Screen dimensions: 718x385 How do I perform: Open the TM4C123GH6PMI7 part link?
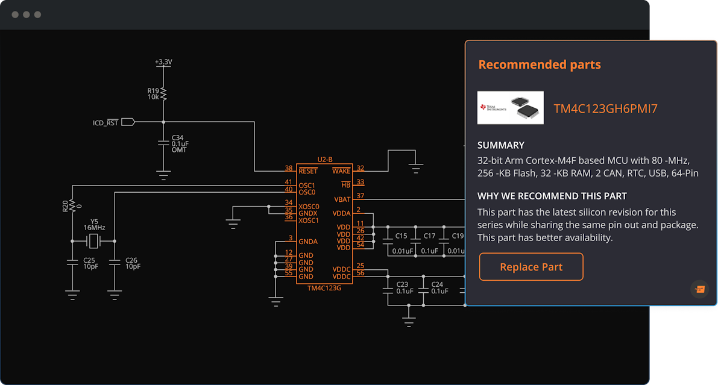605,109
